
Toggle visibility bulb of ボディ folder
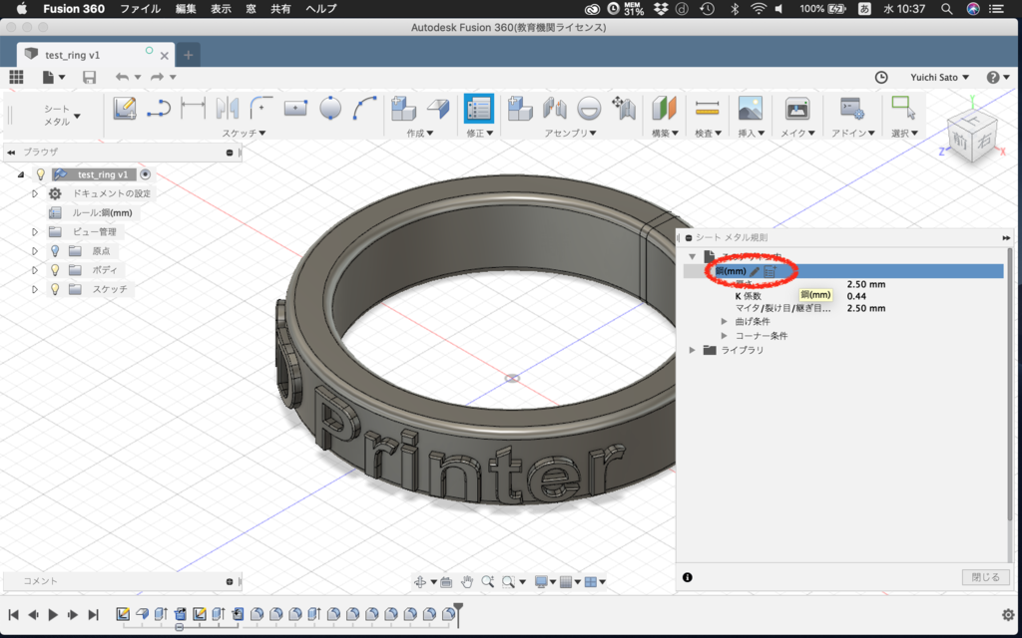55,269
